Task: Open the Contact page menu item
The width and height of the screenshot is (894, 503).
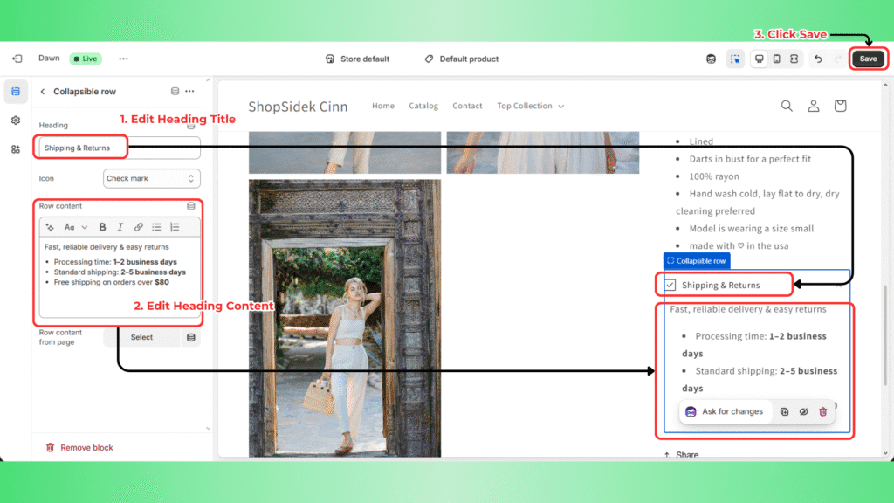Action: point(467,106)
